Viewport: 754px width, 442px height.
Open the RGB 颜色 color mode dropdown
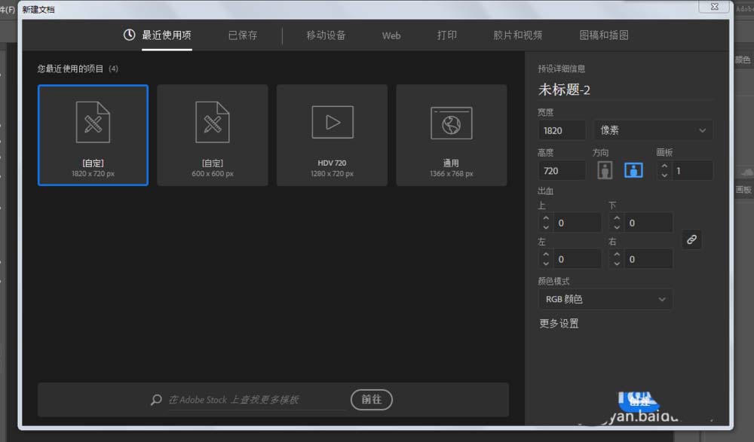[x=605, y=300]
